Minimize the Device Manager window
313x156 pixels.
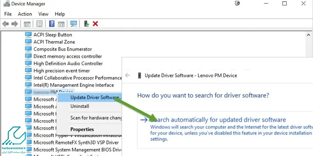[266, 4]
